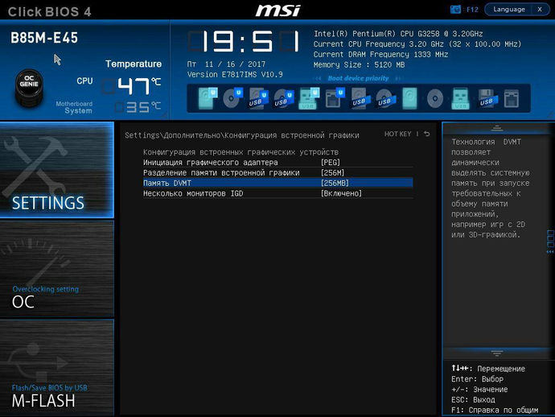Click the legacy USB hard disk boot icon
Image resolution: width=555 pixels, height=417 pixels.
(360, 98)
